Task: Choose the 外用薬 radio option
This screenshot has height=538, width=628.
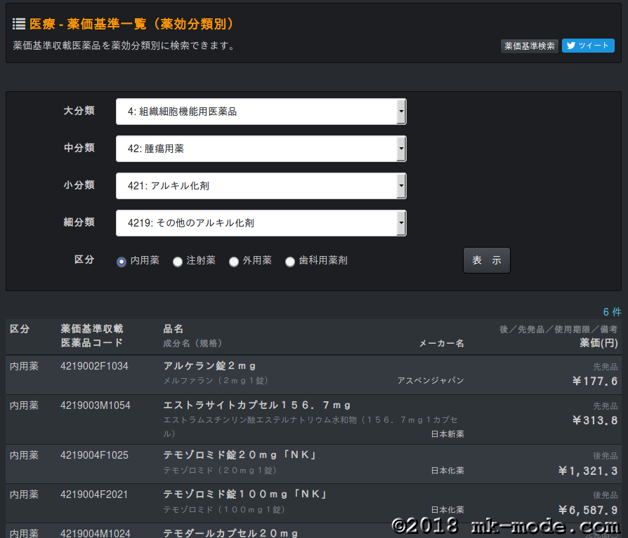Action: pos(234,262)
